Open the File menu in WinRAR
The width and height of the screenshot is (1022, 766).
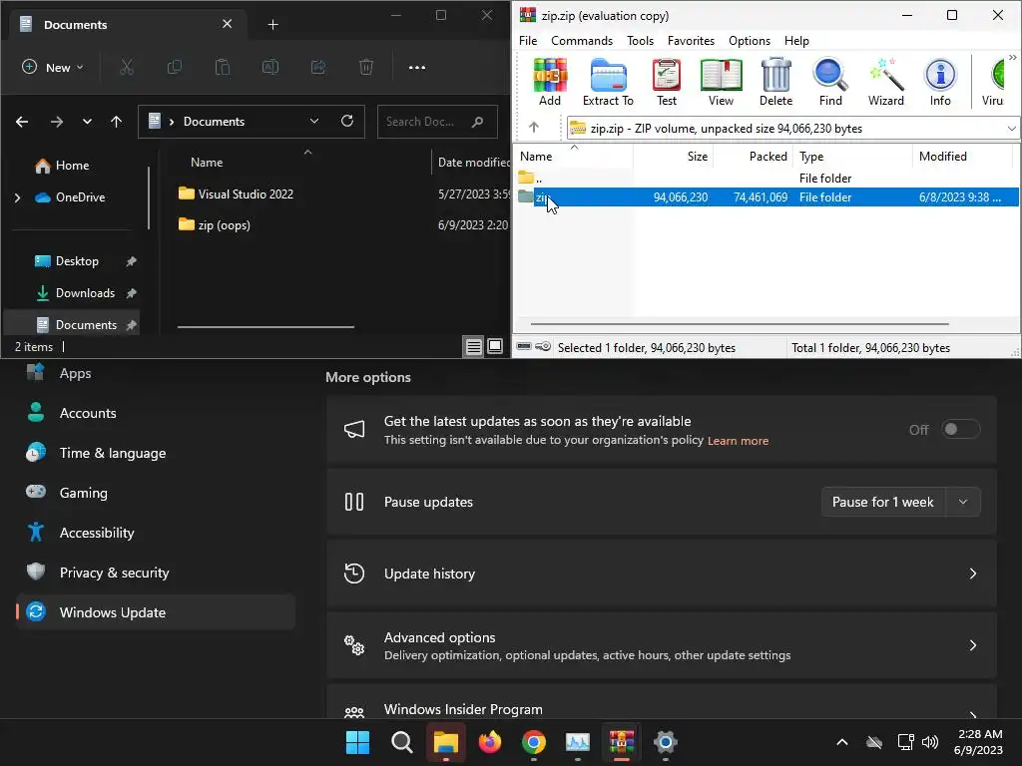pos(528,40)
